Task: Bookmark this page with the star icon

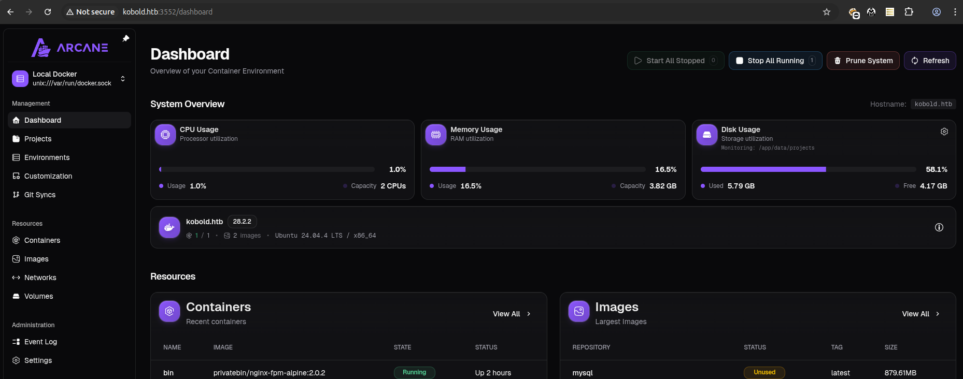Action: tap(827, 12)
